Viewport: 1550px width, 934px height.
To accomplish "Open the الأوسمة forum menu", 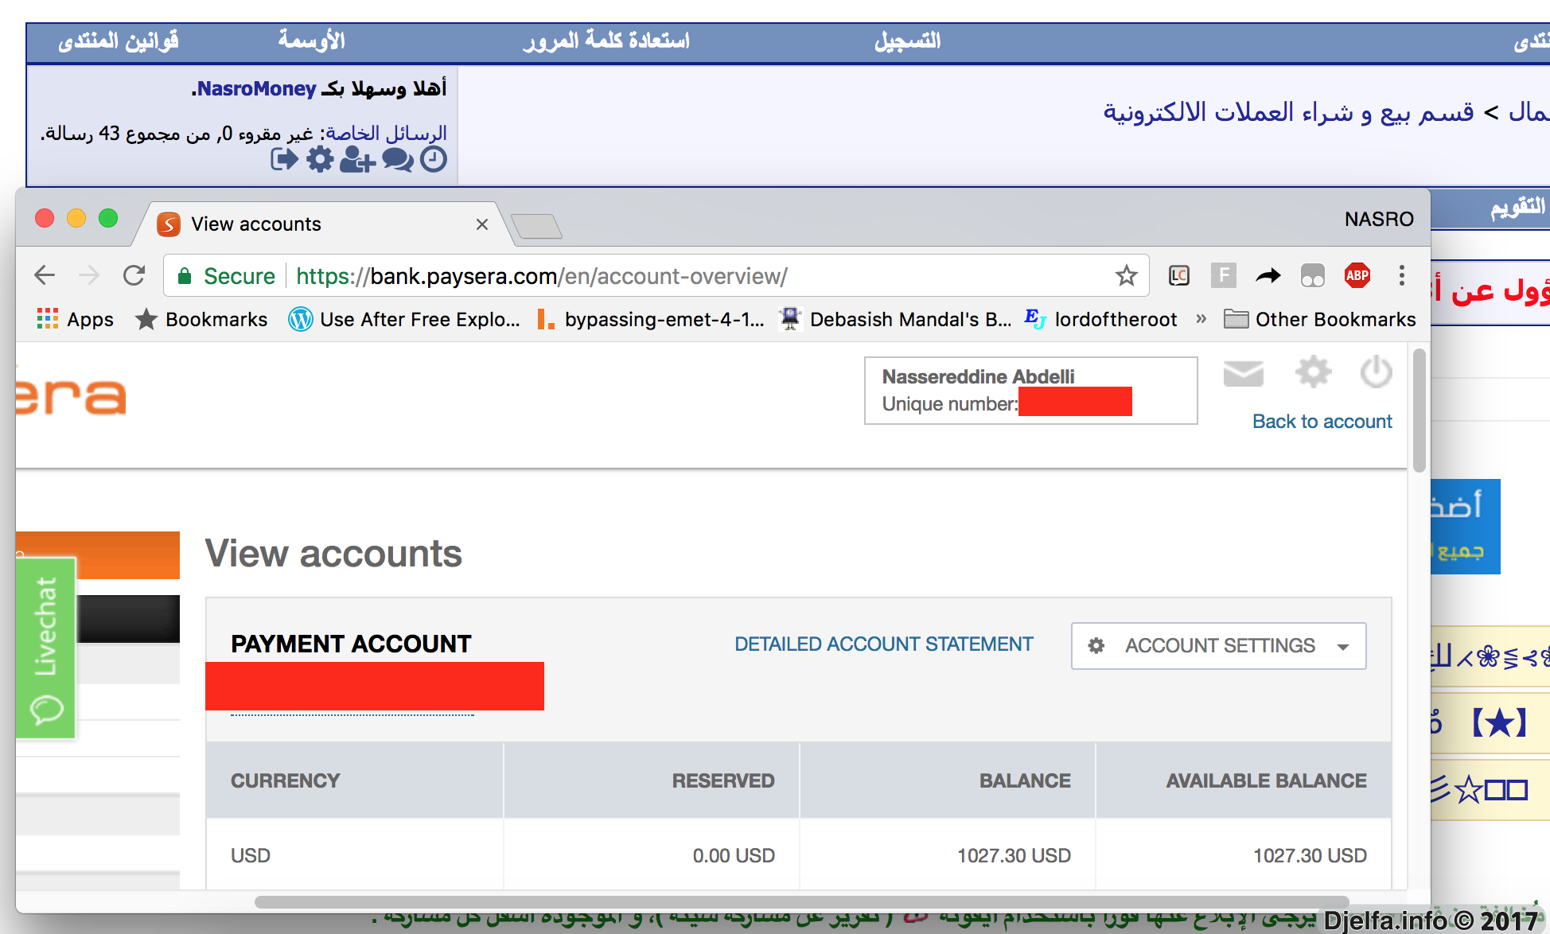I will [x=312, y=41].
